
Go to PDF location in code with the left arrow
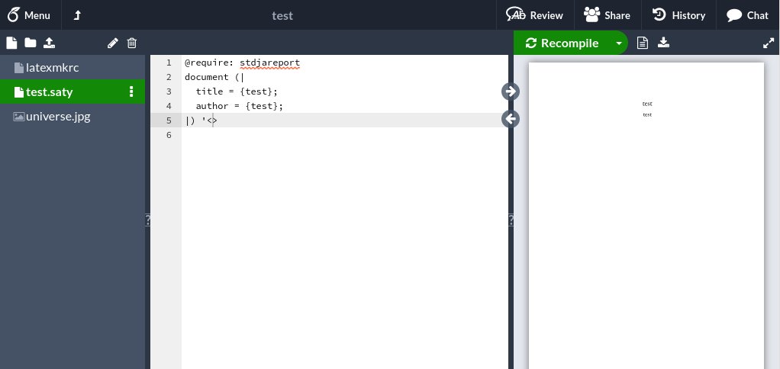(511, 119)
